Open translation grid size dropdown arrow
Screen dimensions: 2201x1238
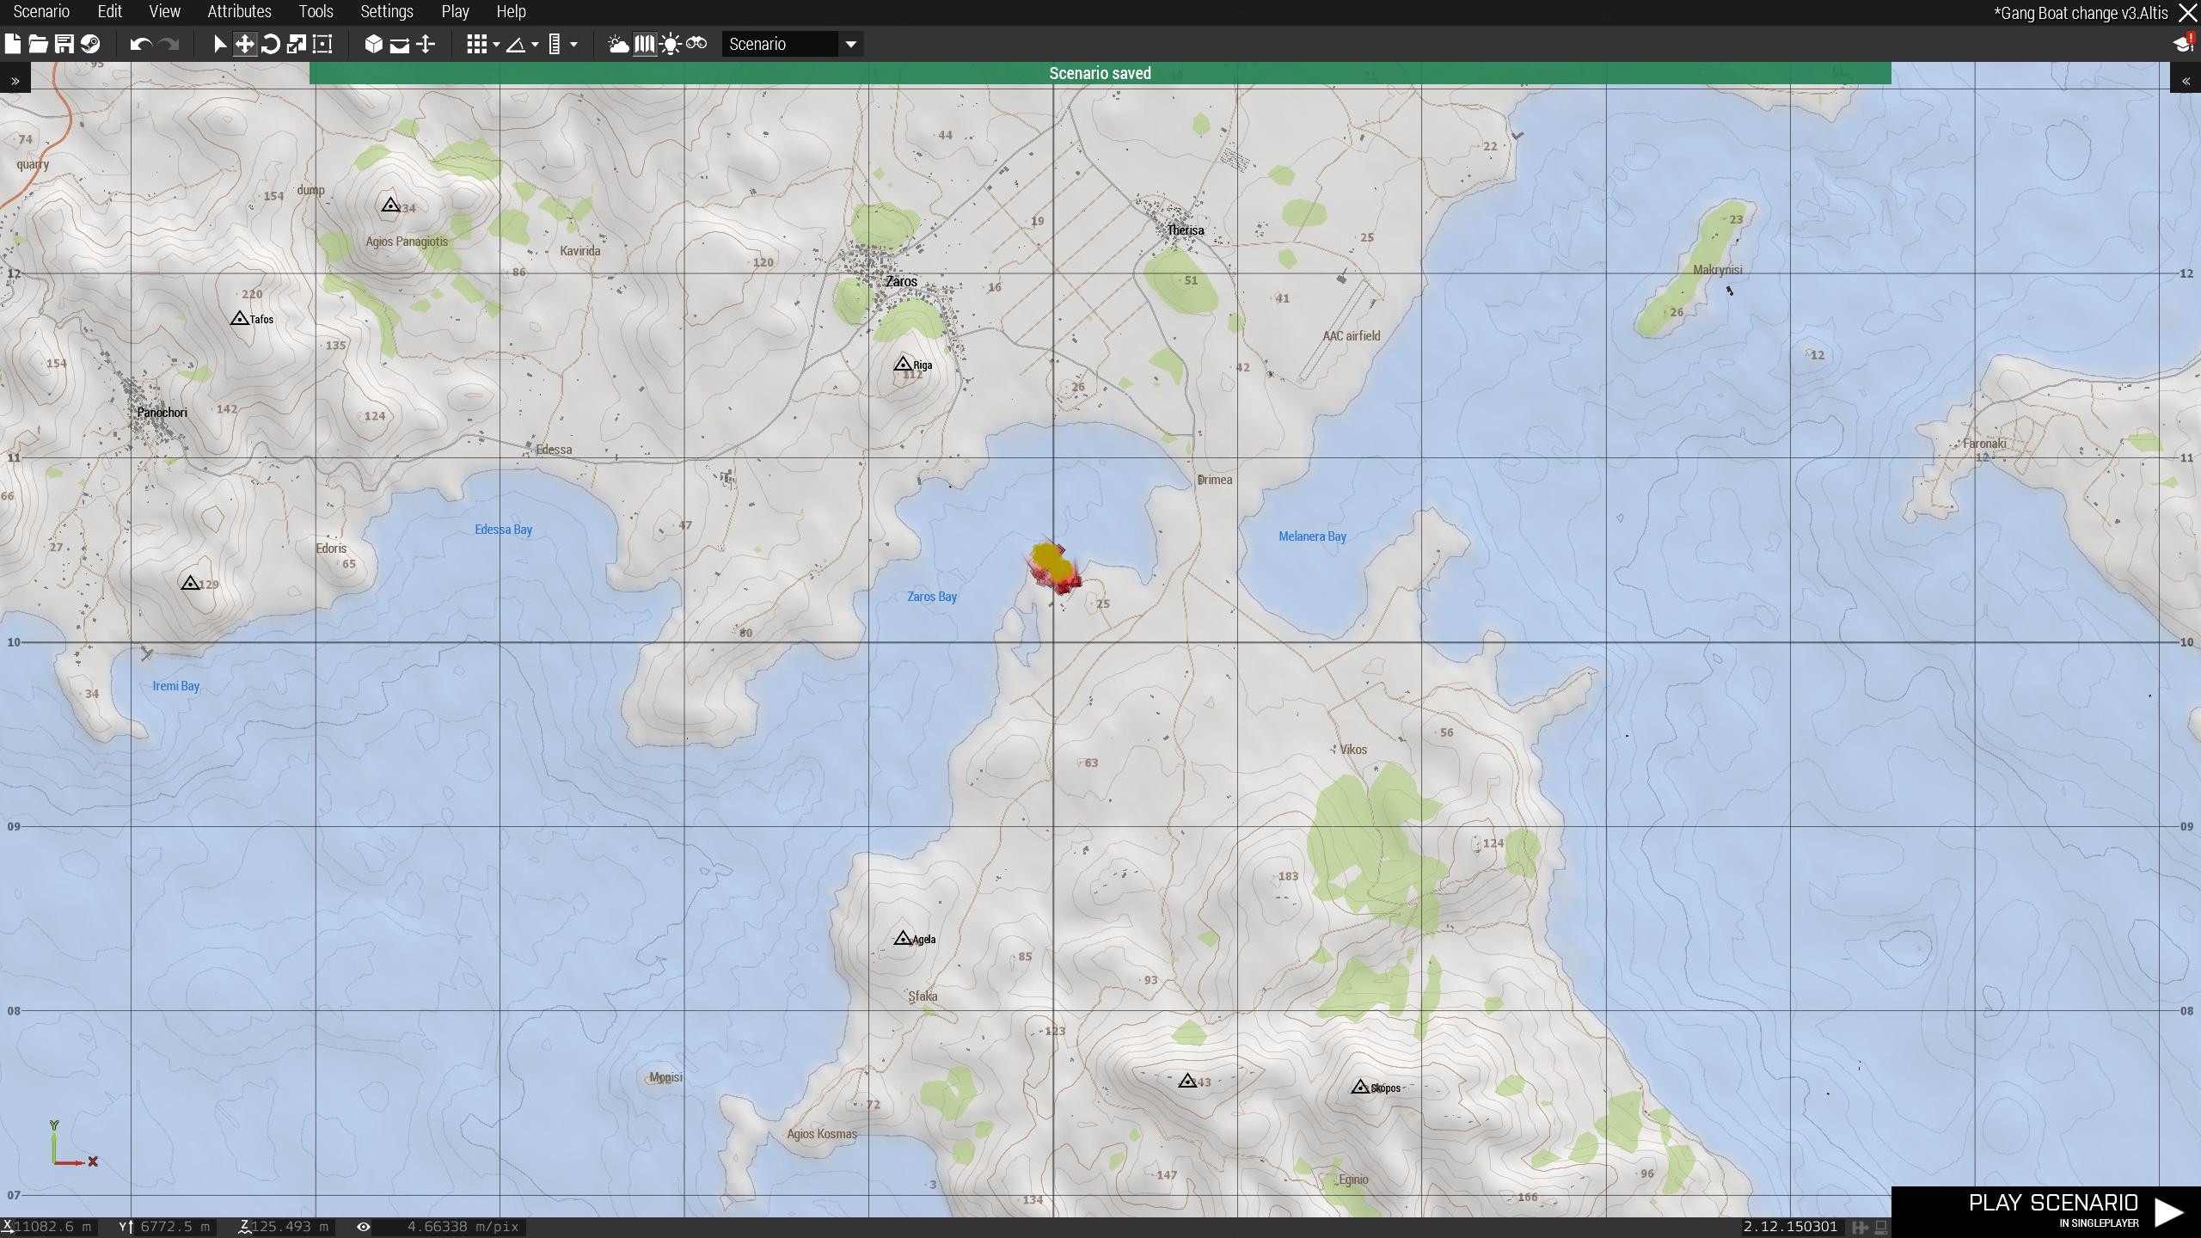click(x=496, y=45)
